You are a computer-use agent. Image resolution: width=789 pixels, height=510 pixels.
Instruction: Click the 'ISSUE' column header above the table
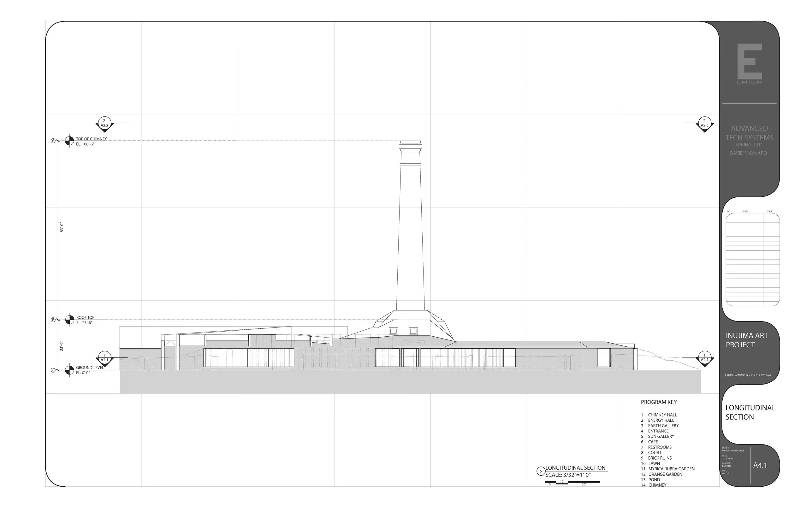(745, 211)
